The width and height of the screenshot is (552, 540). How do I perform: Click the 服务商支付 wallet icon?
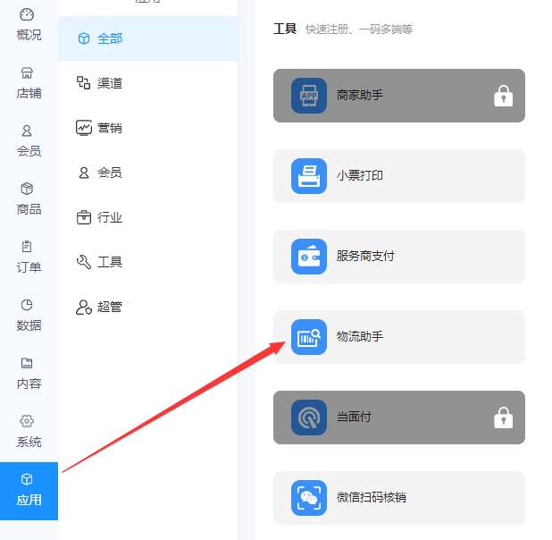(x=309, y=257)
